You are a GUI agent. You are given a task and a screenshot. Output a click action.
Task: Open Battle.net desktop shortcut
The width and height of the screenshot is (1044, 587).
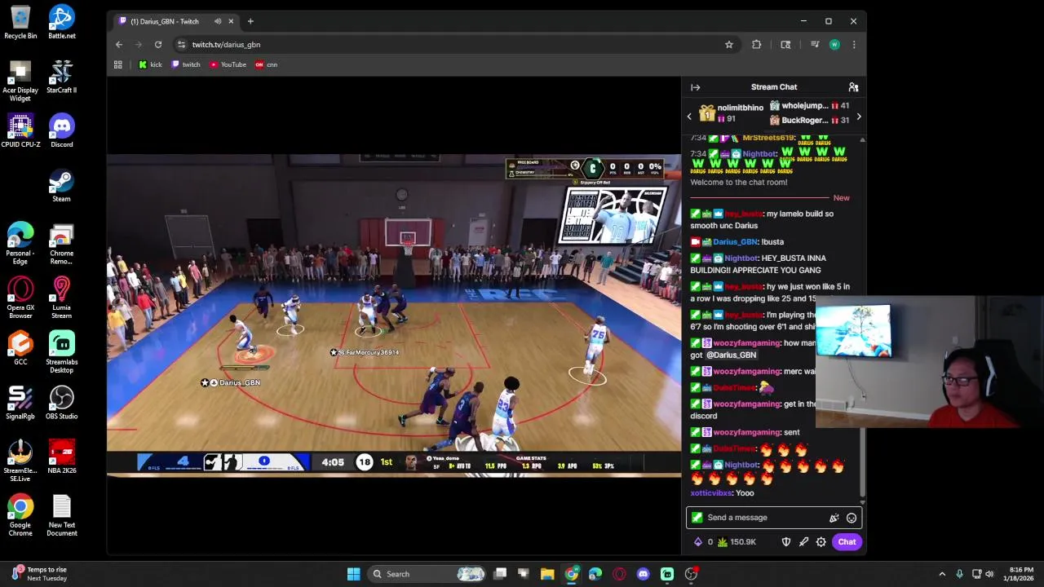[x=62, y=23]
